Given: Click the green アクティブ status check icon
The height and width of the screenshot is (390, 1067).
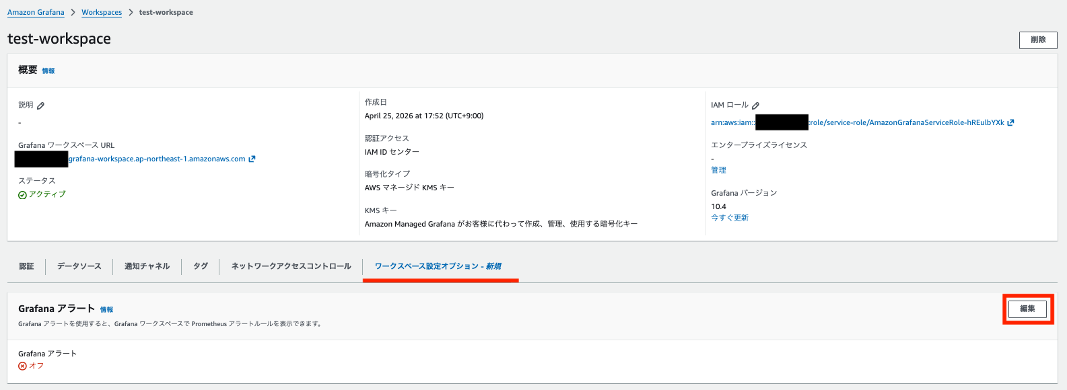Looking at the screenshot, I should (22, 195).
